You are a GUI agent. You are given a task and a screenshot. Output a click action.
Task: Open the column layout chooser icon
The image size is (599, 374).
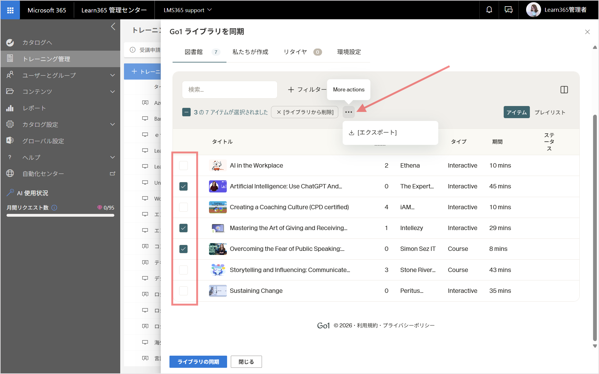point(564,90)
